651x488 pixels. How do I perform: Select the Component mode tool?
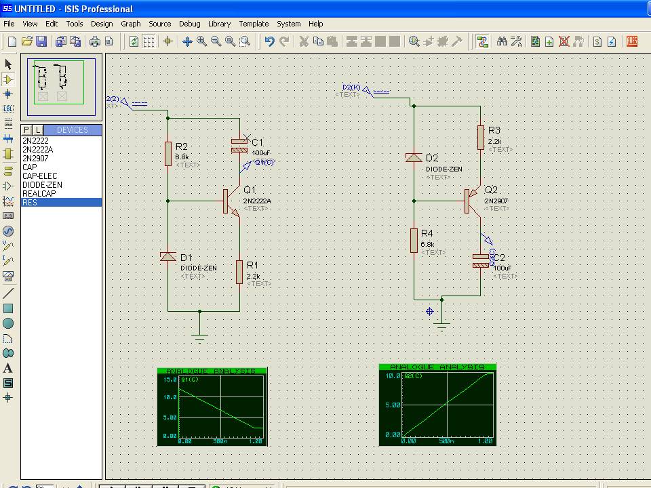(8, 79)
